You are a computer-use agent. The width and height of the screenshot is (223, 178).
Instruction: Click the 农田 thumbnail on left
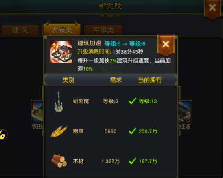[37, 111]
